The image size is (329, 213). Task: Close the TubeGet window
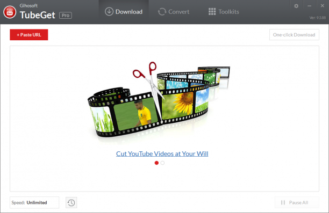pos(323,6)
